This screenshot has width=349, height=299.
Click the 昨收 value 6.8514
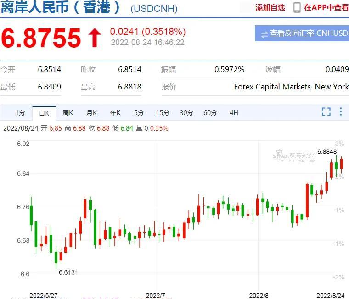coord(129,70)
